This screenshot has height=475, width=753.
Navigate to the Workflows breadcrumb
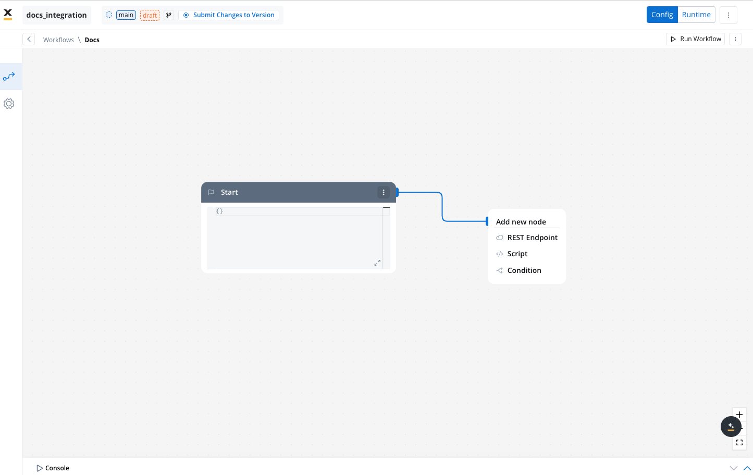[58, 40]
